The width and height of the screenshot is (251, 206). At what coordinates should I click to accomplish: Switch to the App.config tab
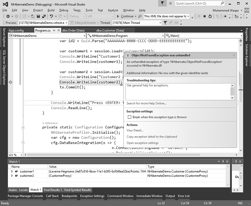16,31
